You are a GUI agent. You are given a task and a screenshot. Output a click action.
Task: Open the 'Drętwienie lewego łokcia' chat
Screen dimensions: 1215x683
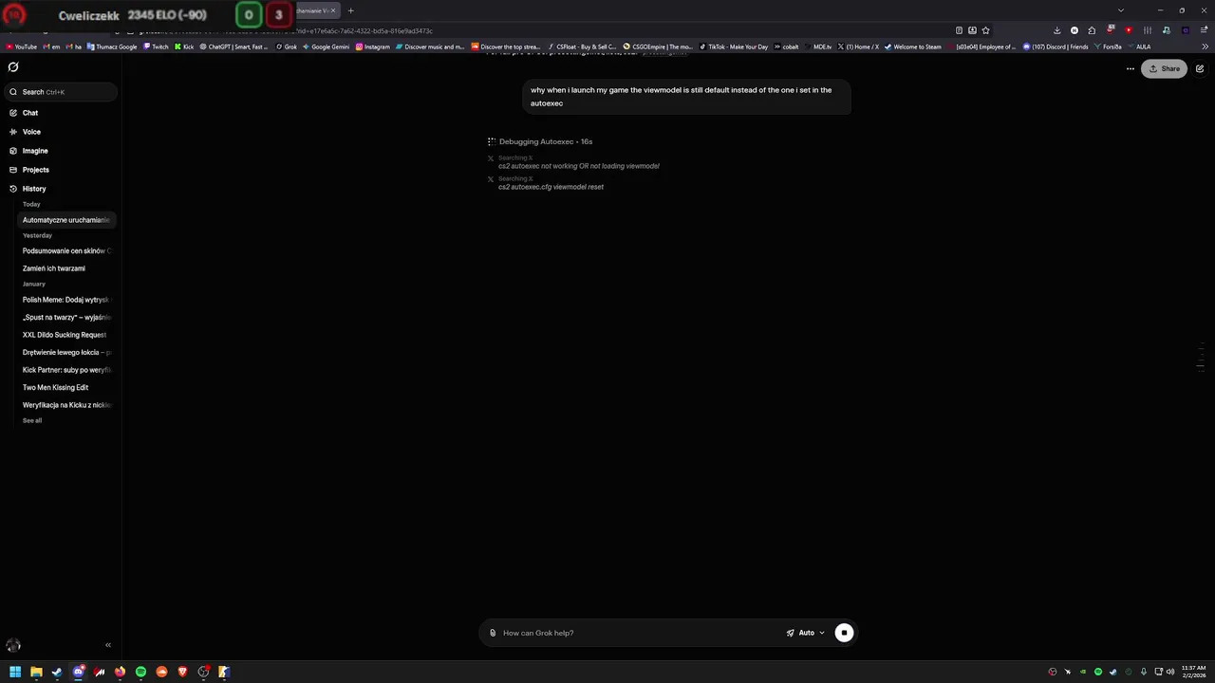(x=66, y=352)
